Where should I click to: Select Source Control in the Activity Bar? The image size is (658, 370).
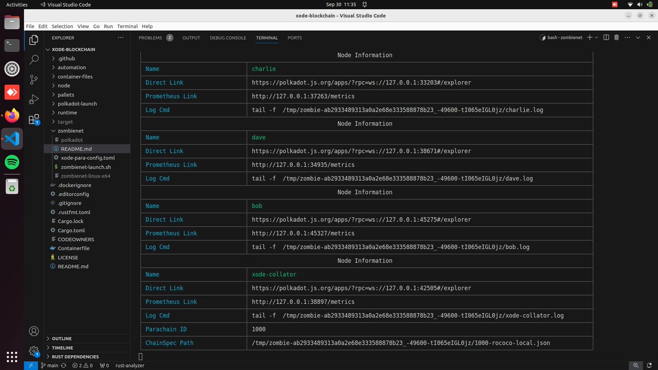pyautogui.click(x=34, y=79)
